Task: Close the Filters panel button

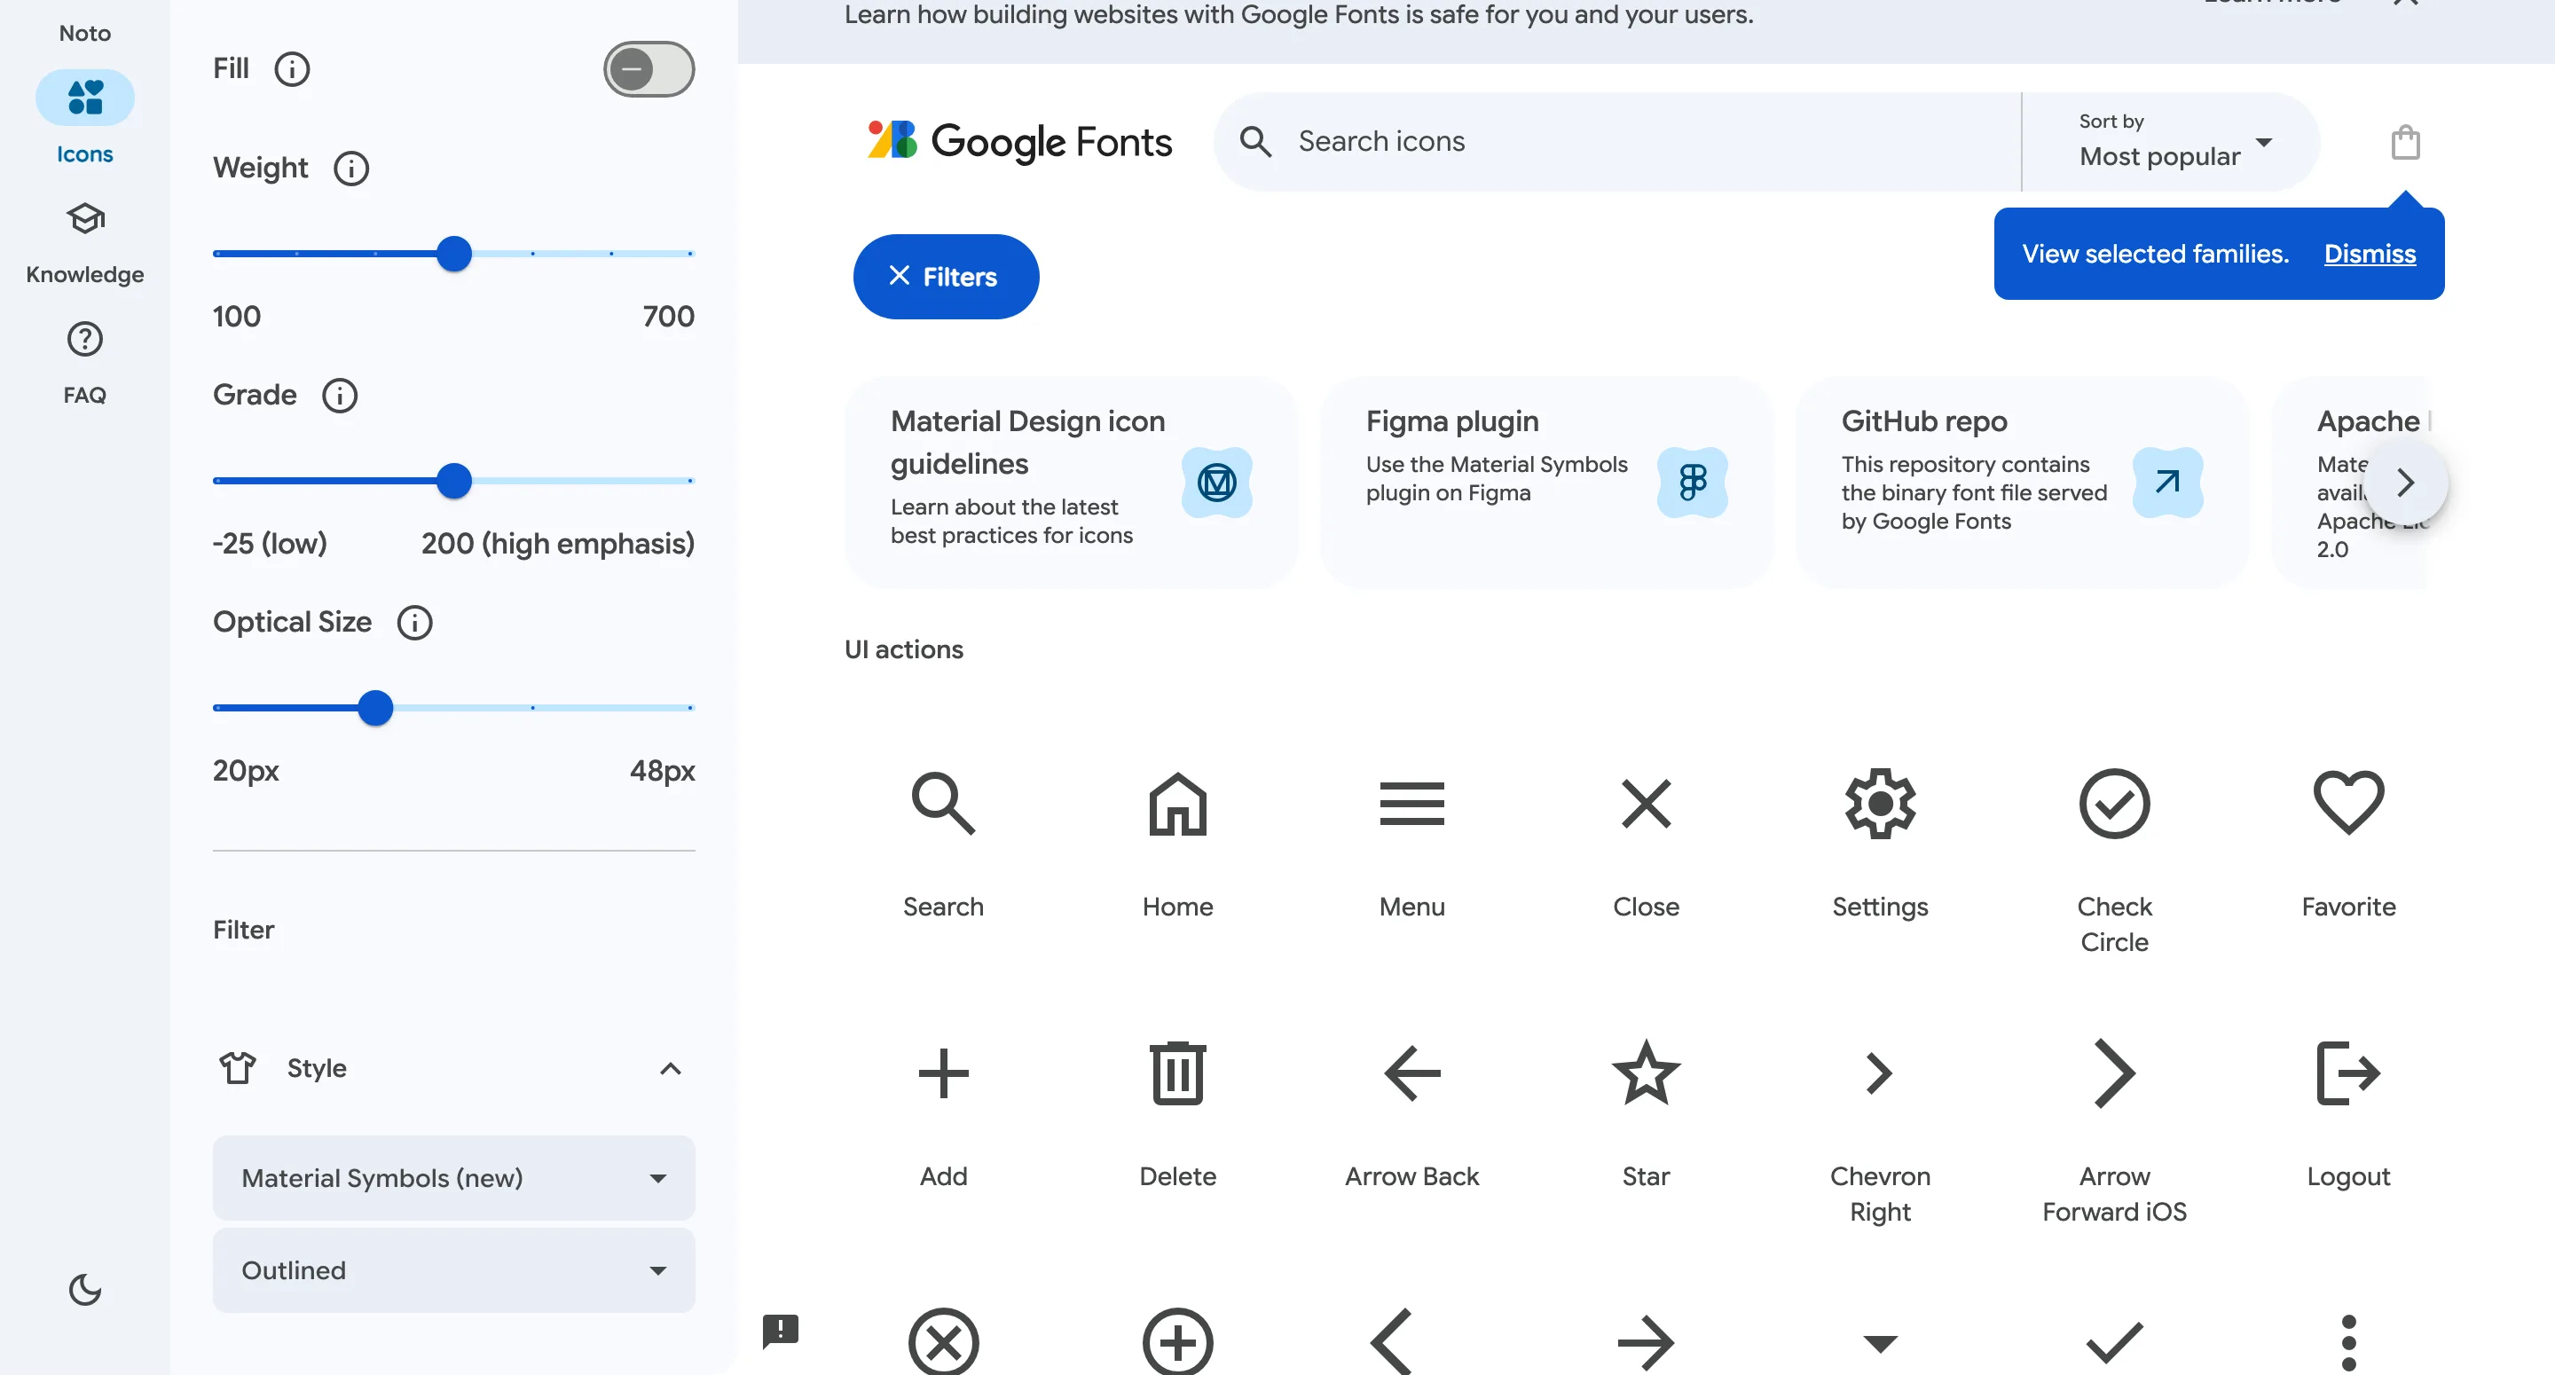Action: click(945, 276)
